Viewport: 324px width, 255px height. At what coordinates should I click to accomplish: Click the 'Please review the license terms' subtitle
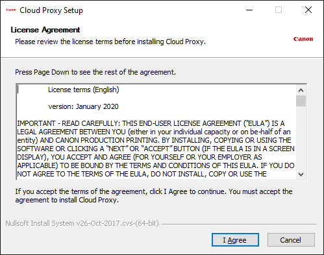point(110,42)
